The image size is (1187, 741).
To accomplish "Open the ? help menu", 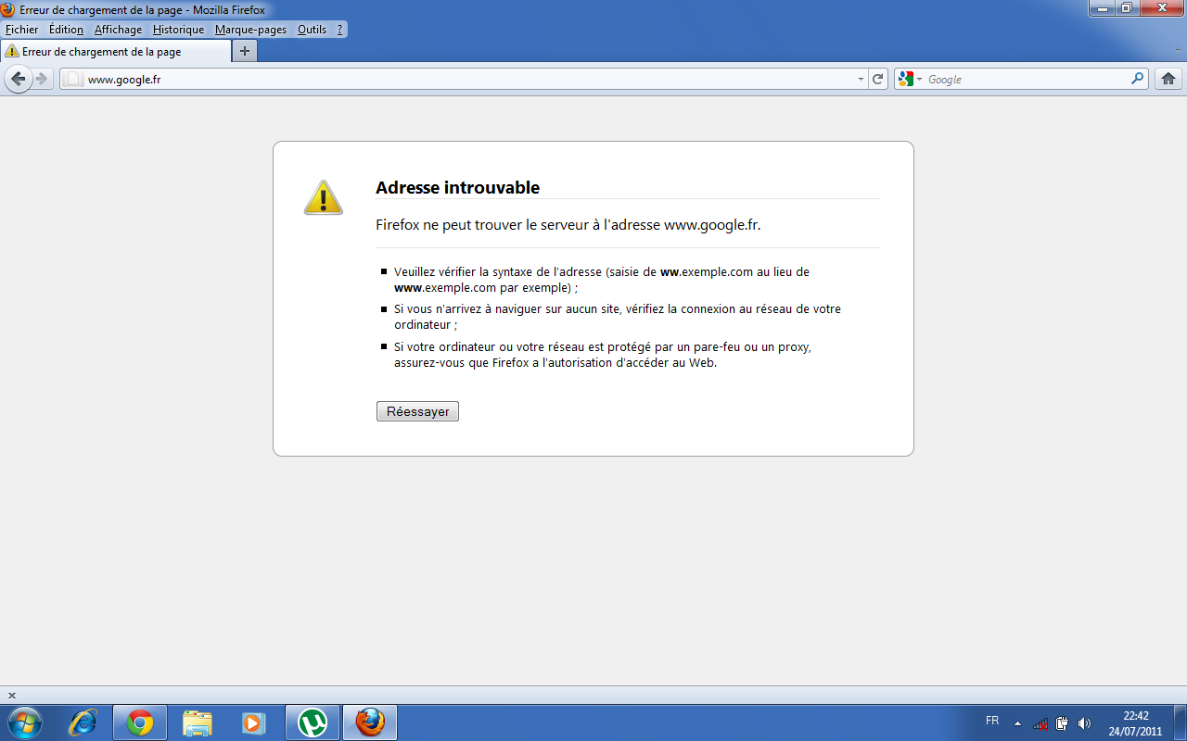I will [x=340, y=30].
